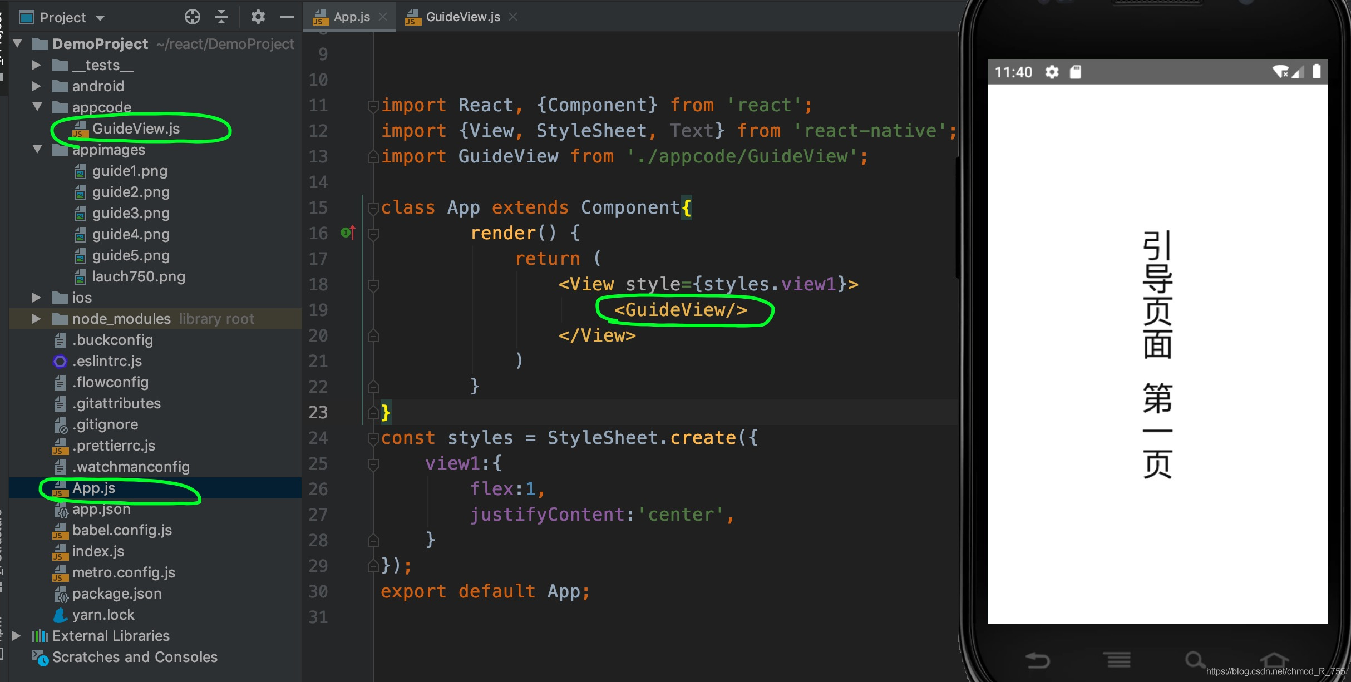Collapse the appimages folder
Image resolution: width=1351 pixels, height=682 pixels.
click(x=37, y=149)
